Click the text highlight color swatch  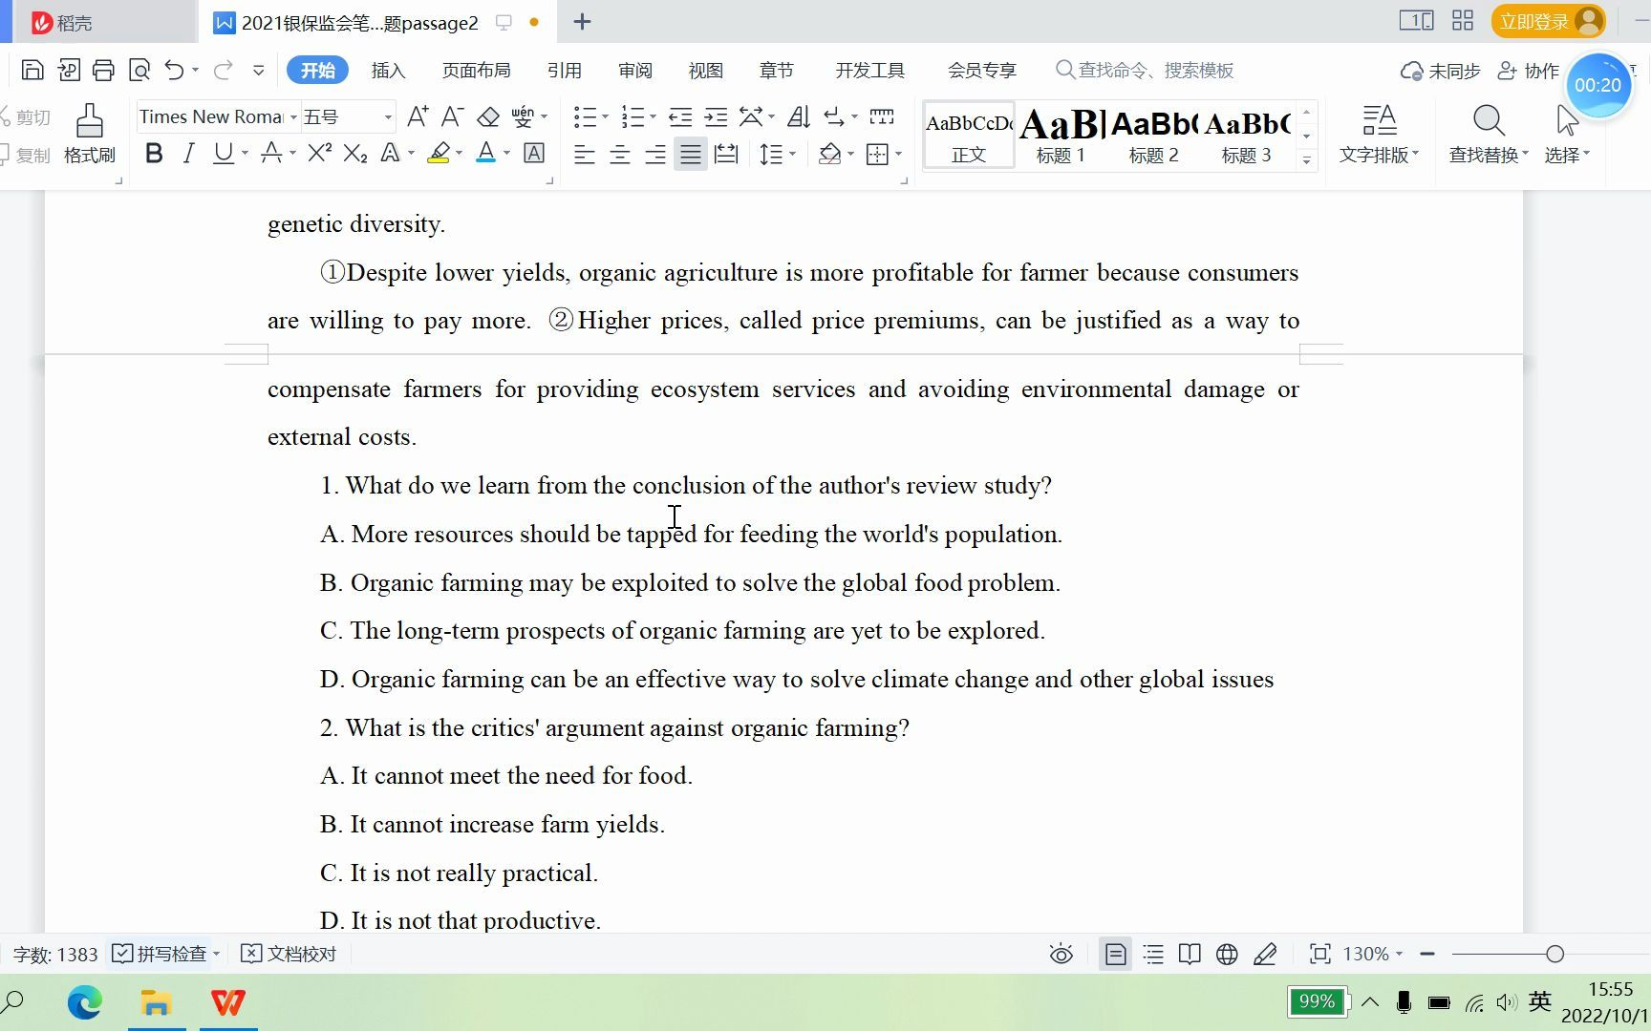point(439,153)
